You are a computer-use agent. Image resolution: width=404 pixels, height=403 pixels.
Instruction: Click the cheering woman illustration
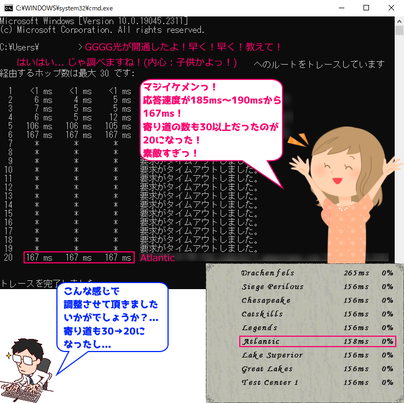347,196
